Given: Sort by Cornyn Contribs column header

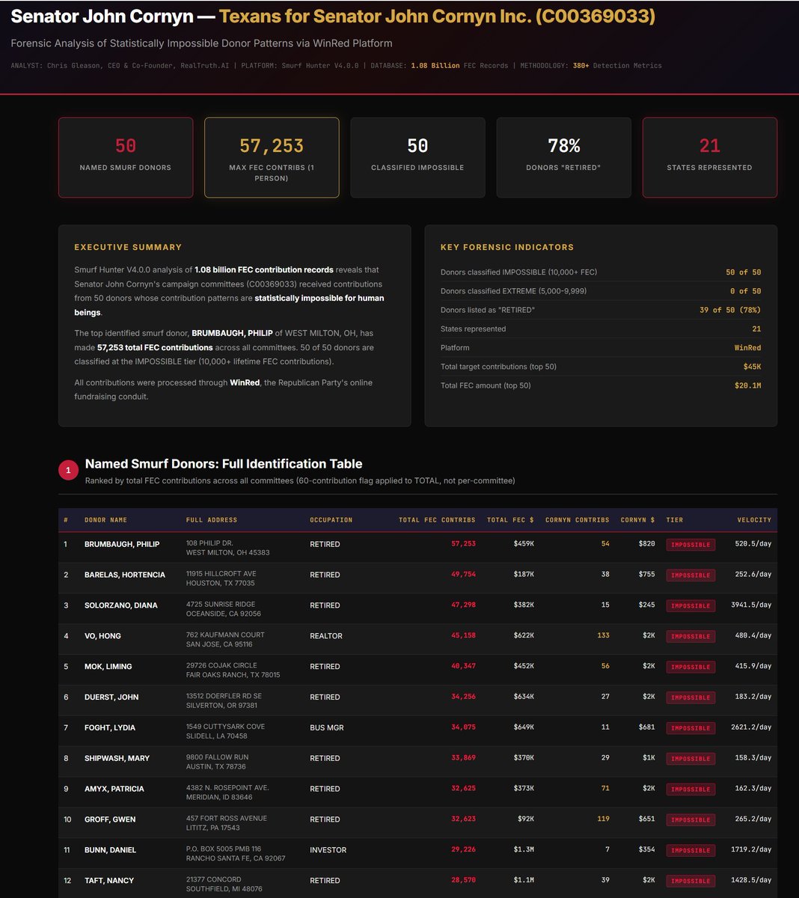Looking at the screenshot, I should pos(577,520).
